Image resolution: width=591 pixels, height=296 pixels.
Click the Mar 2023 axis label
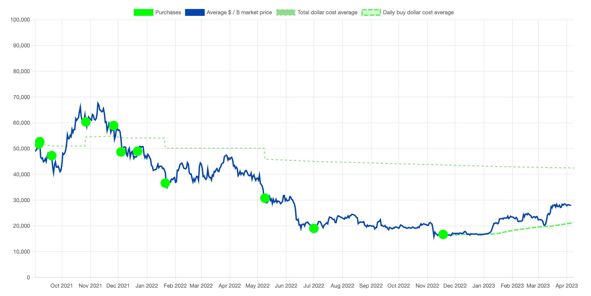538,286
